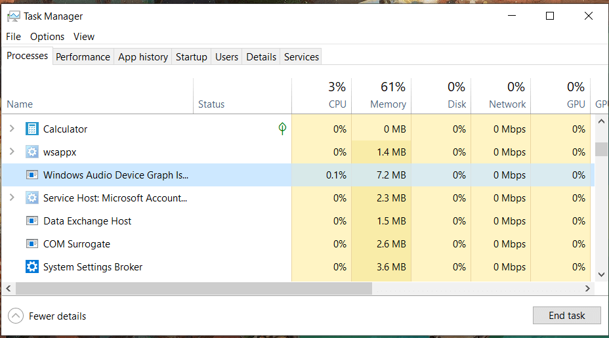The image size is (609, 338).
Task: Select Windows Audio Device Graph Is... row
Action: click(299, 175)
